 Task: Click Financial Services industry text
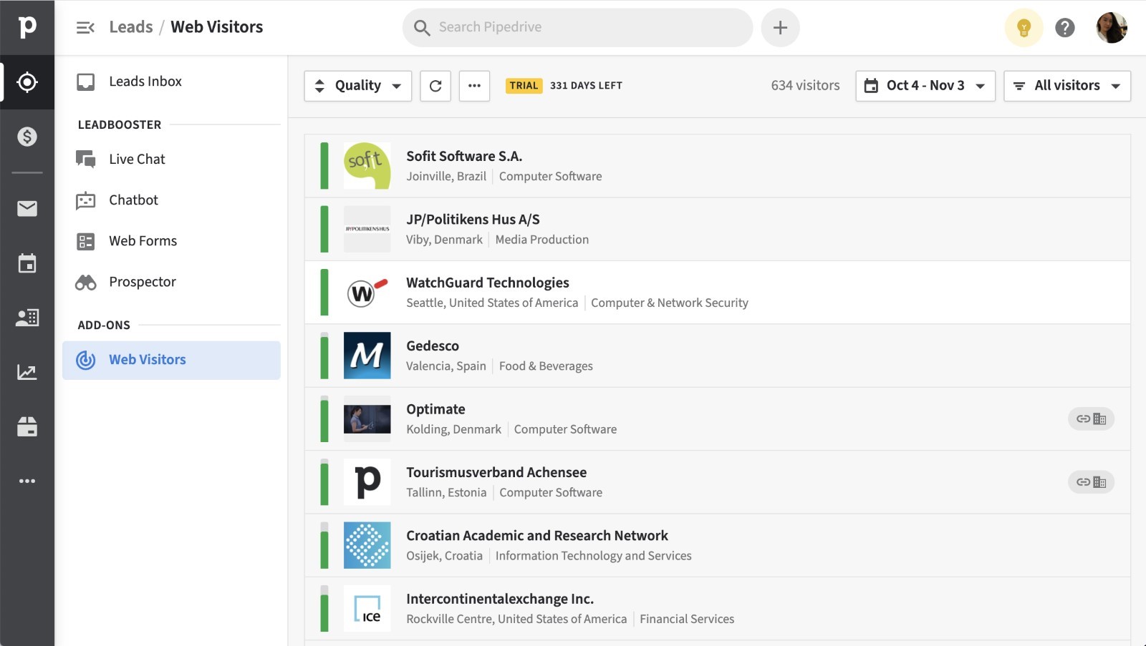pyautogui.click(x=687, y=620)
